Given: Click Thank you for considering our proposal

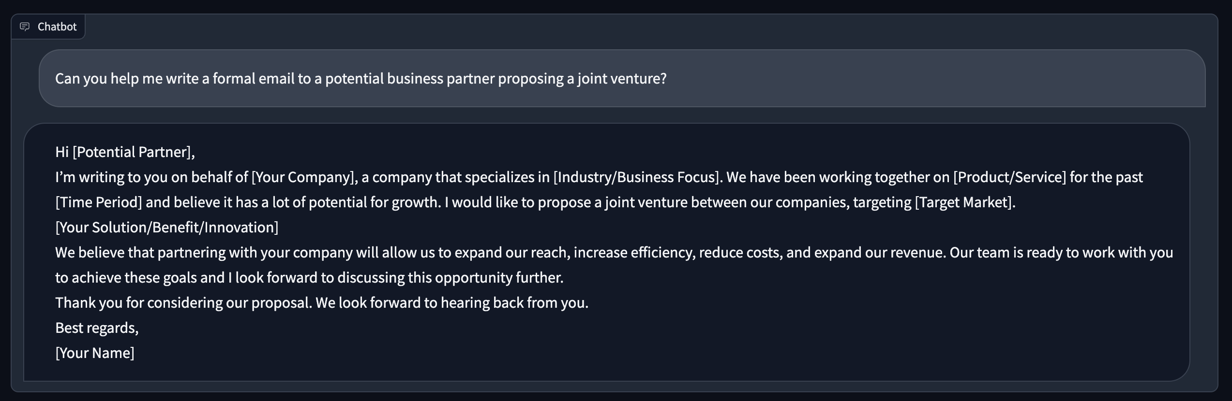Looking at the screenshot, I should tap(183, 302).
